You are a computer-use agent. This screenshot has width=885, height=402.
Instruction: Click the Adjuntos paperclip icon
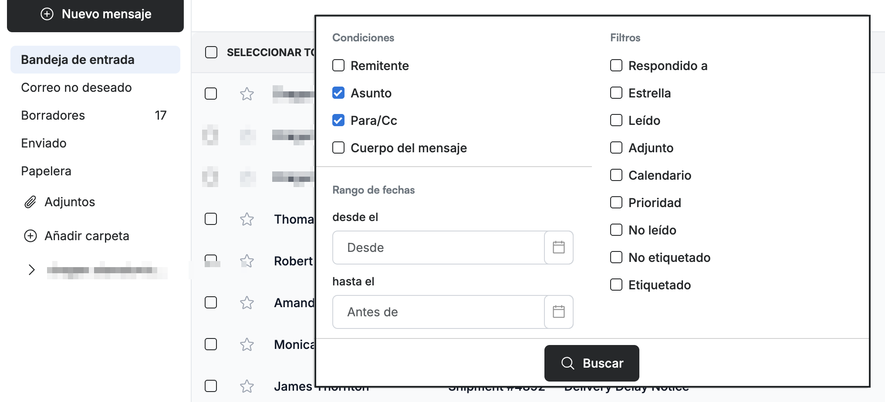point(30,202)
